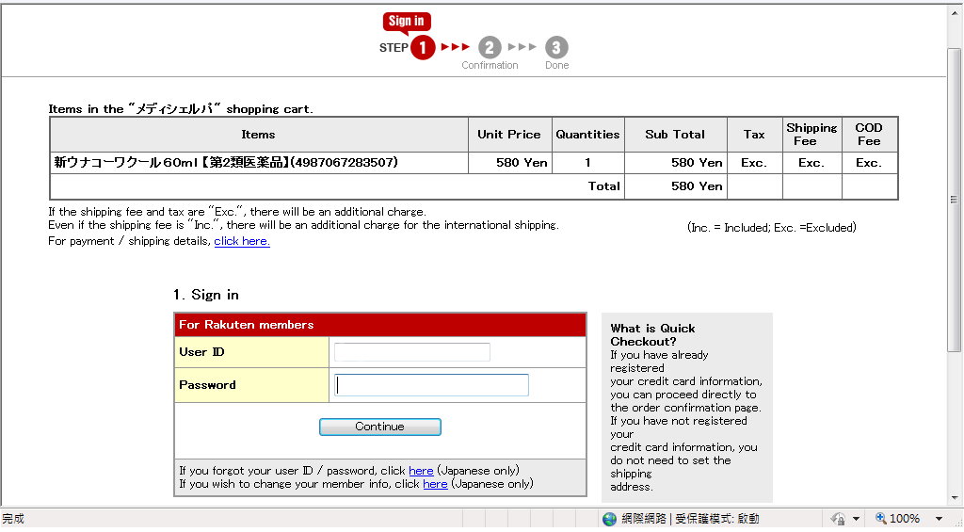Click the Shipping Fee header
The height and width of the screenshot is (532, 964).
pyautogui.click(x=811, y=134)
